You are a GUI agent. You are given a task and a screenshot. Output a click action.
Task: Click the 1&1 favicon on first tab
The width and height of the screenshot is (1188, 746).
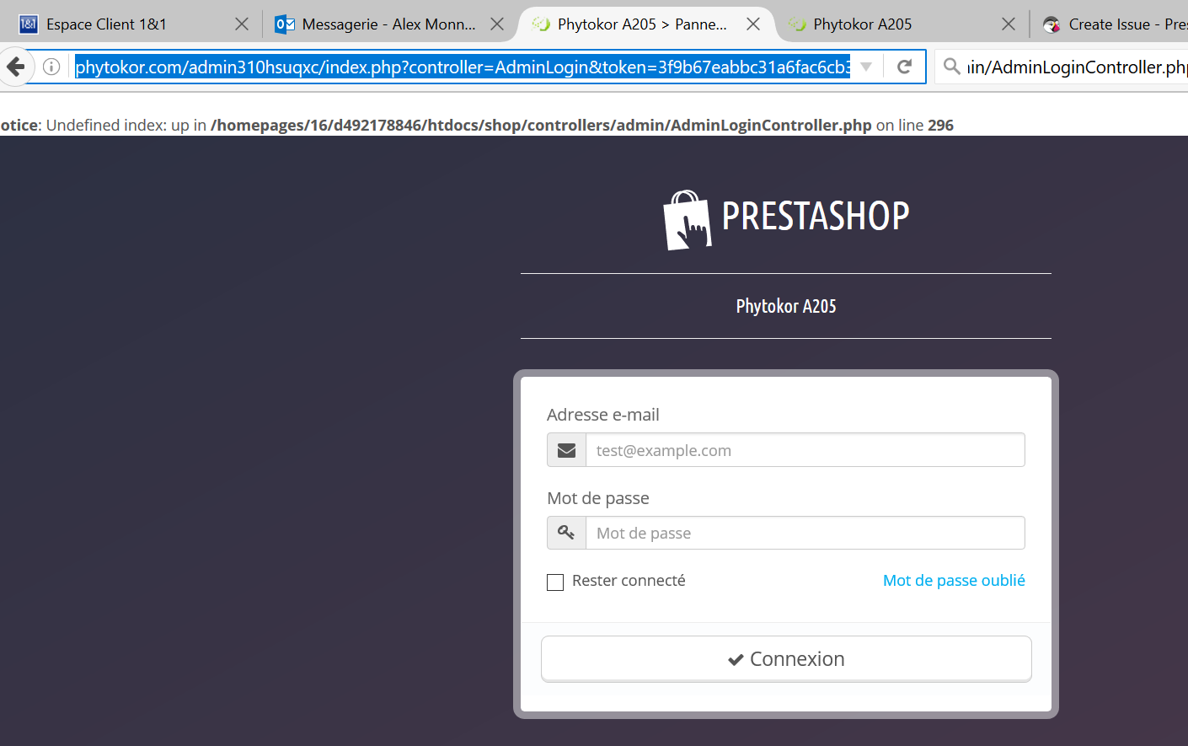29,24
